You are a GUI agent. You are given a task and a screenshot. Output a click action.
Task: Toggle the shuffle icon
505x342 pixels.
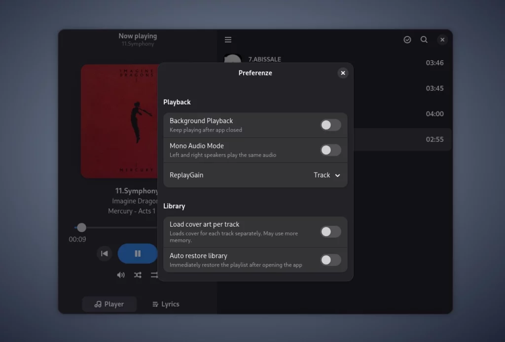tap(138, 275)
